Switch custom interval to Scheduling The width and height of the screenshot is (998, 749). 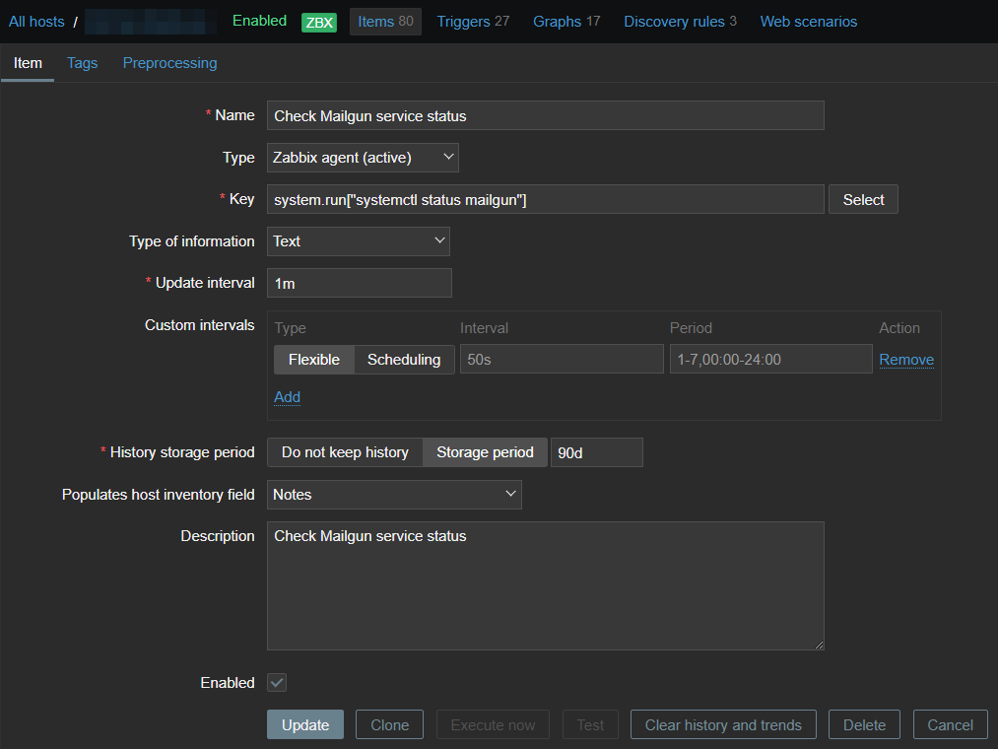click(404, 360)
